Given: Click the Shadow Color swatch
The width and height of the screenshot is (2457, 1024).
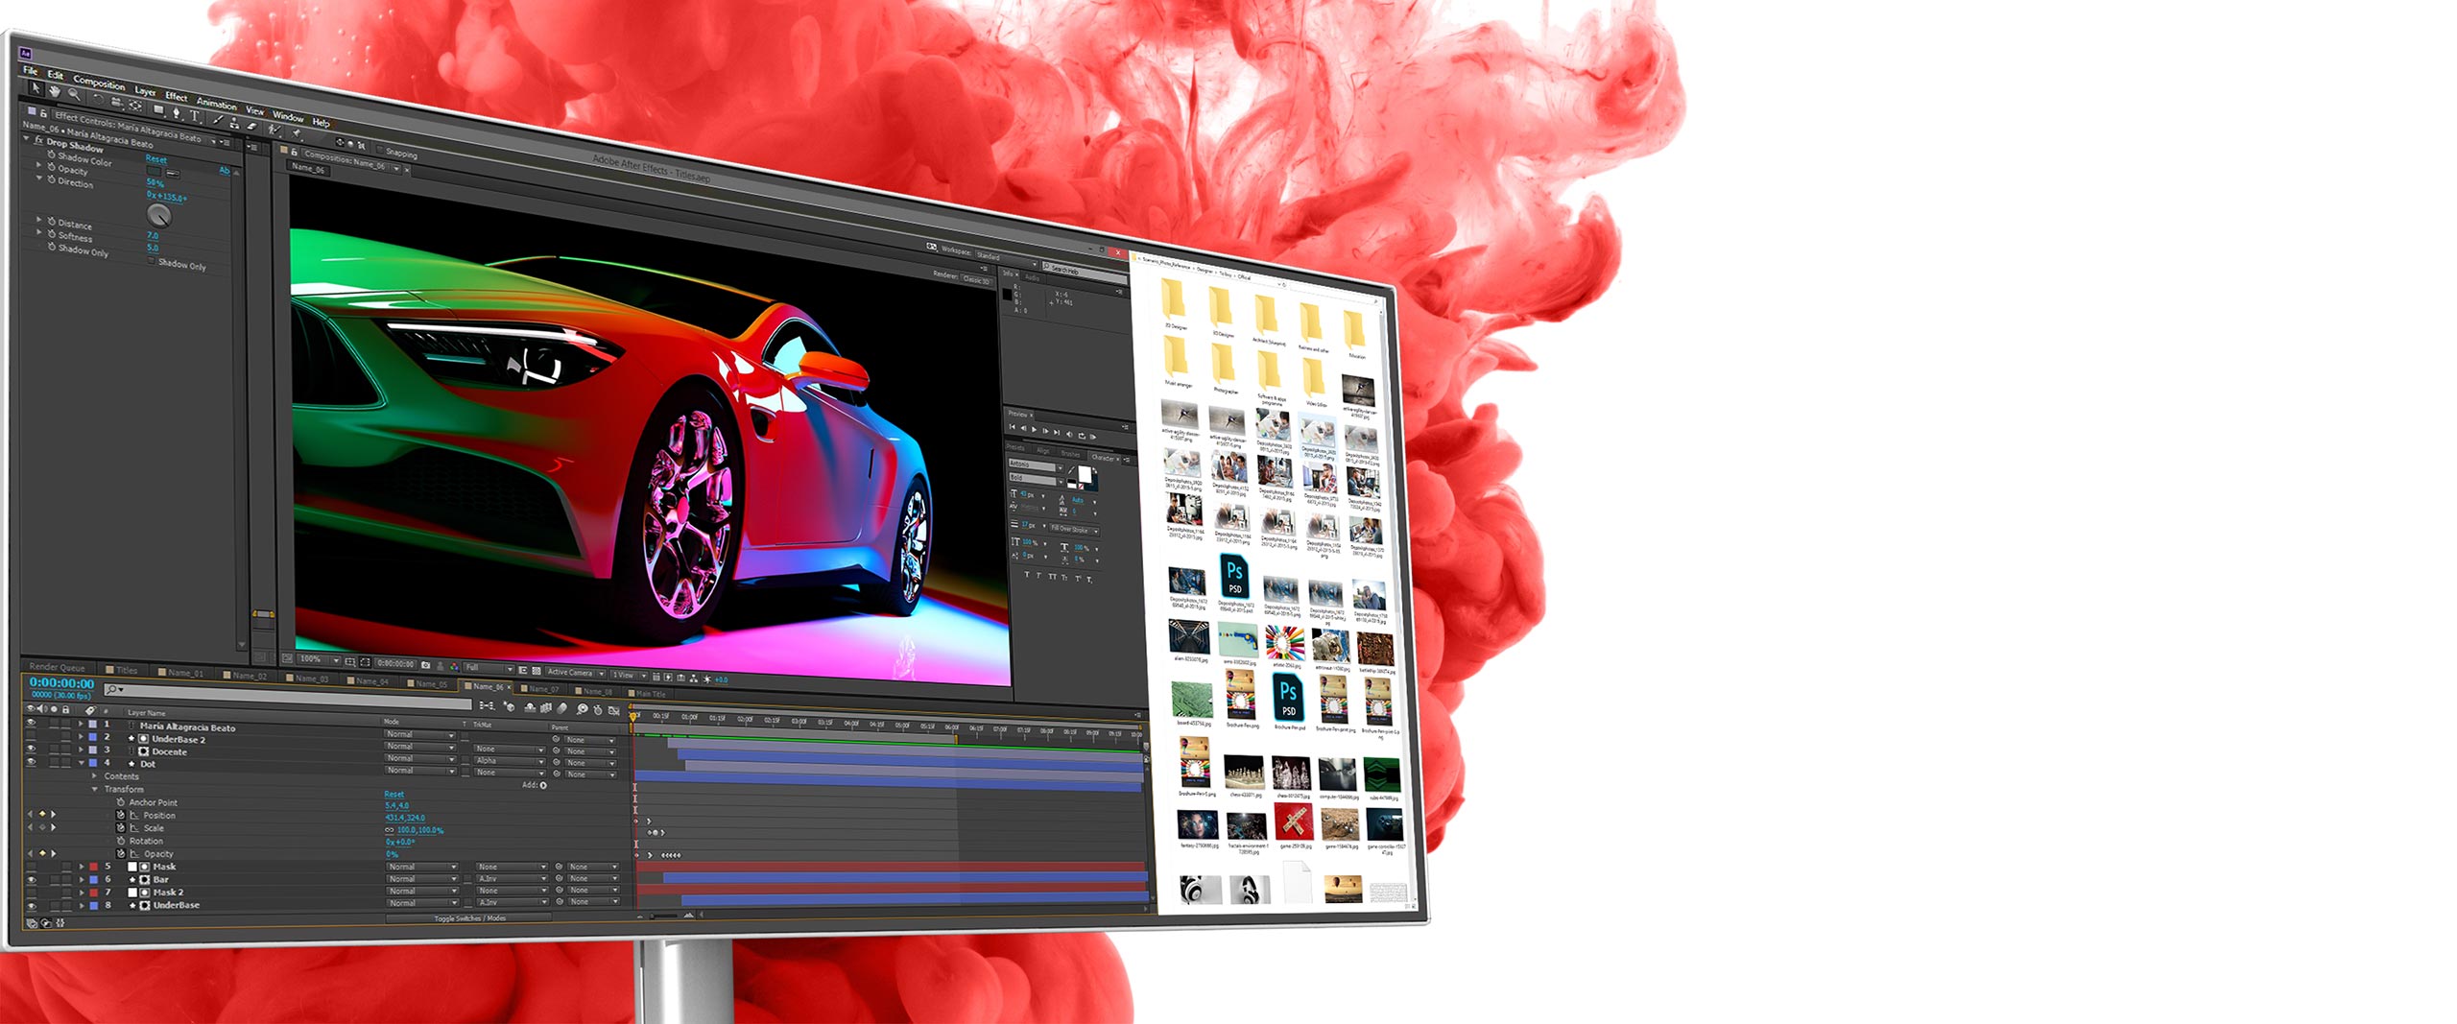Looking at the screenshot, I should click(154, 171).
